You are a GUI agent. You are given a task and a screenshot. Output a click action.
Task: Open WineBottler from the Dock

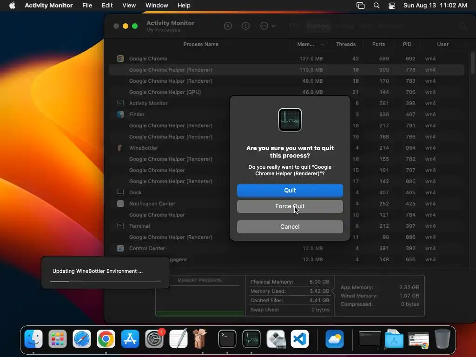coord(200,339)
